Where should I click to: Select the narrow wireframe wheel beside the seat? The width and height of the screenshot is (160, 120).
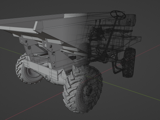pos(129,62)
